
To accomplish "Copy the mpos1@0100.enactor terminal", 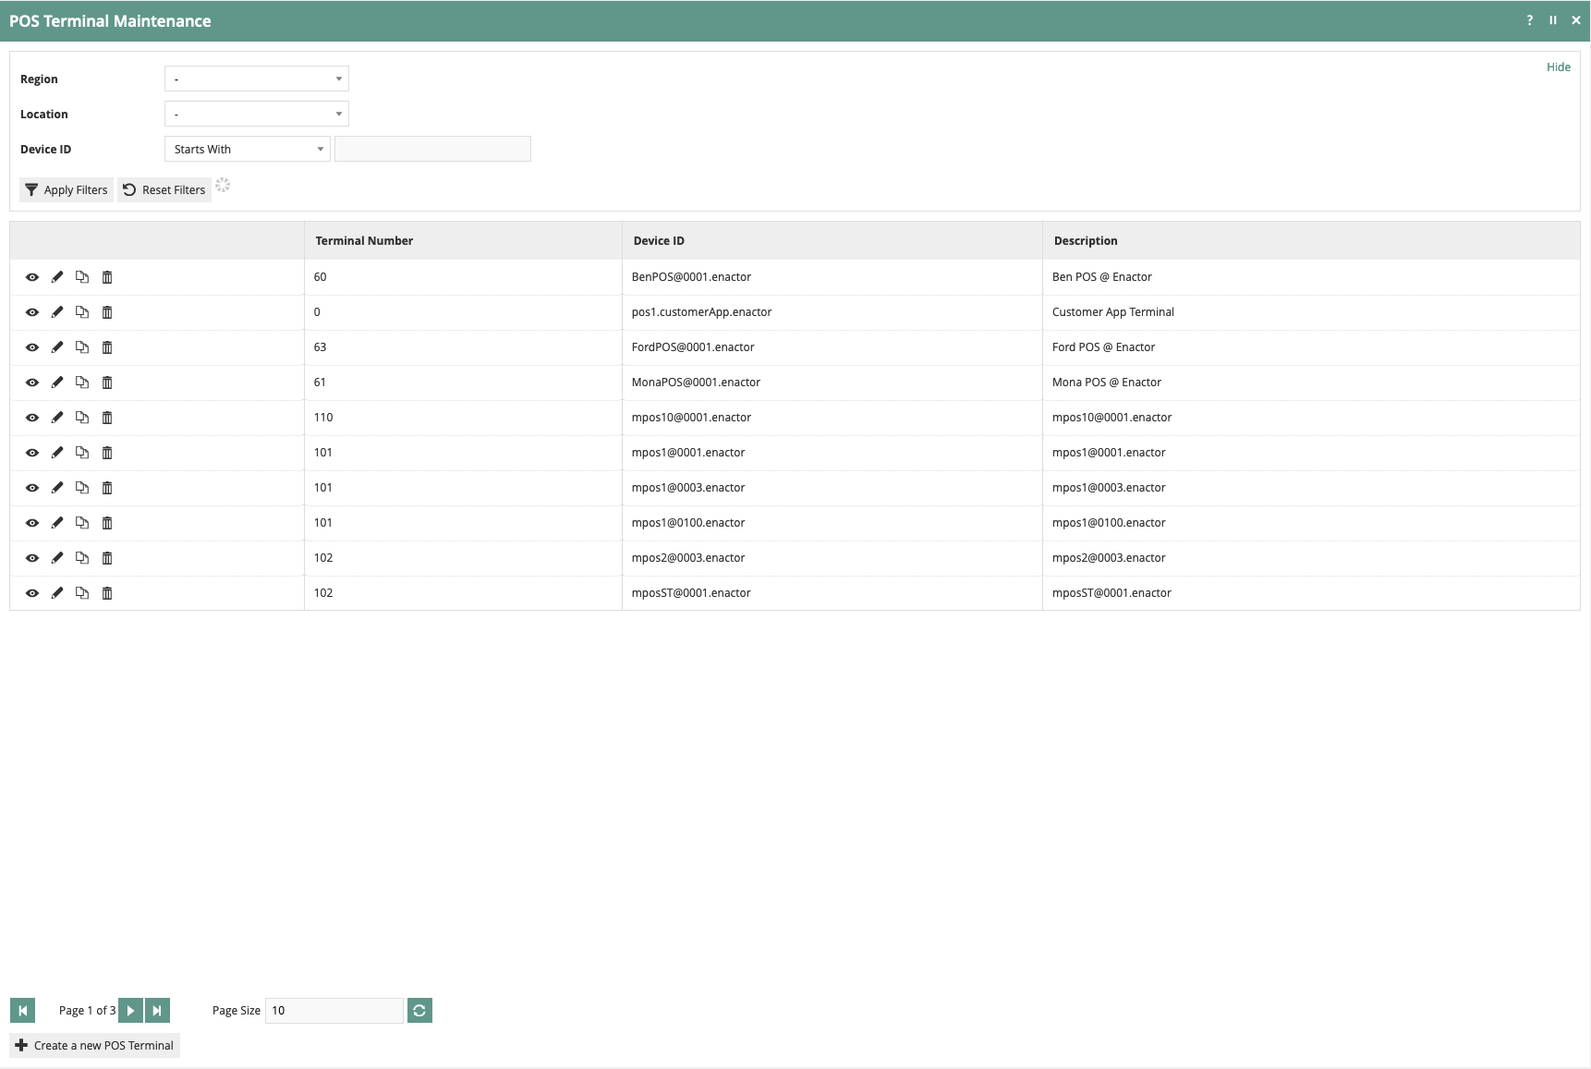I will coord(82,523).
